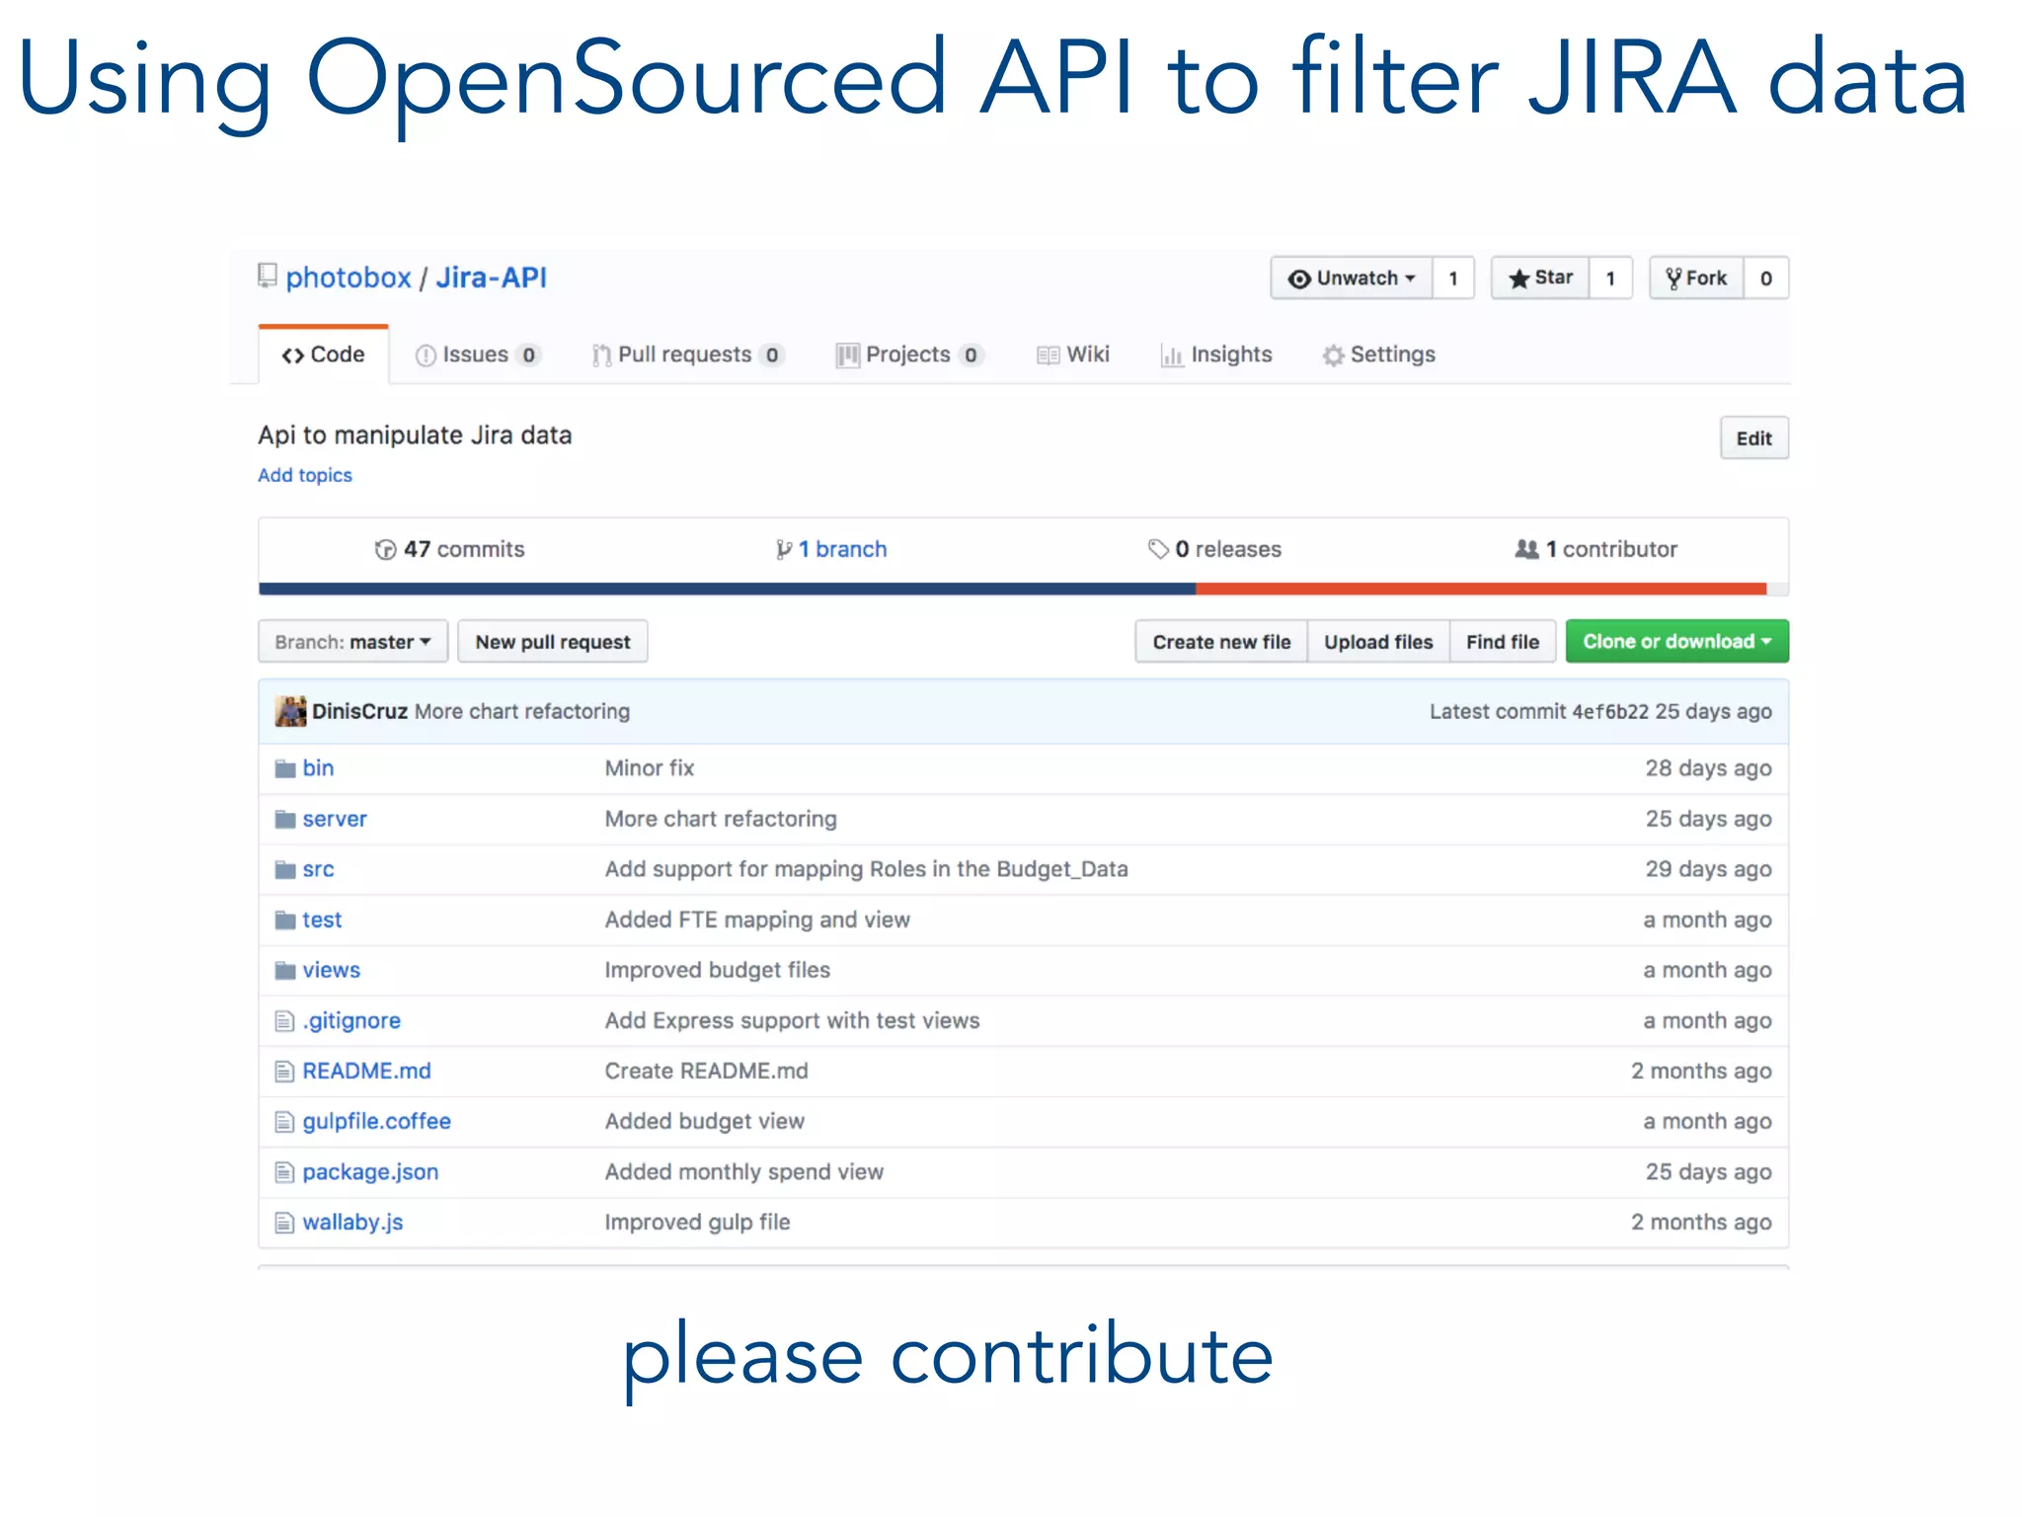
Task: Click the Find file button
Action: tap(1503, 642)
